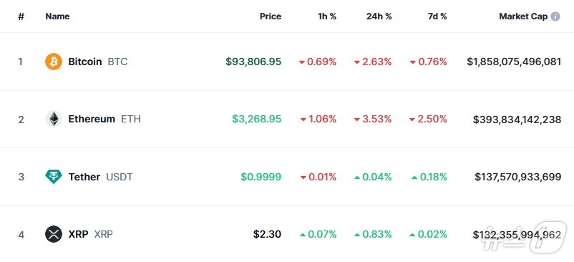Click Tether's green 7d up arrow
The height and width of the screenshot is (262, 574).
(414, 177)
